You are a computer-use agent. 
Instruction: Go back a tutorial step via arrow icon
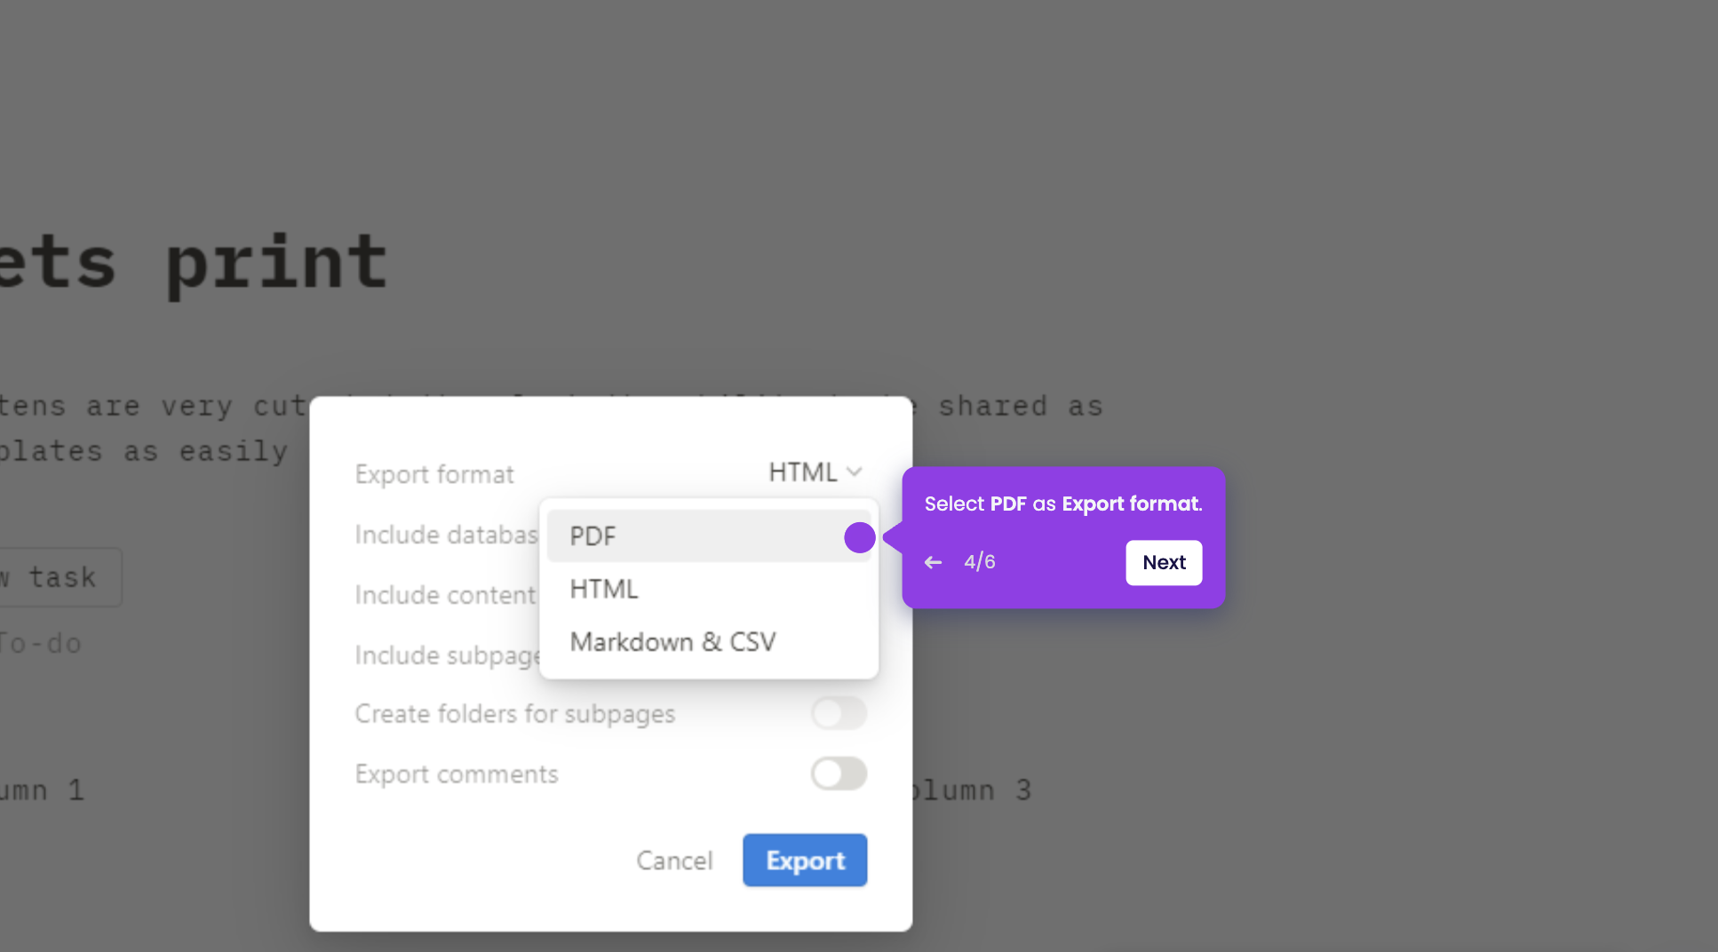(932, 562)
